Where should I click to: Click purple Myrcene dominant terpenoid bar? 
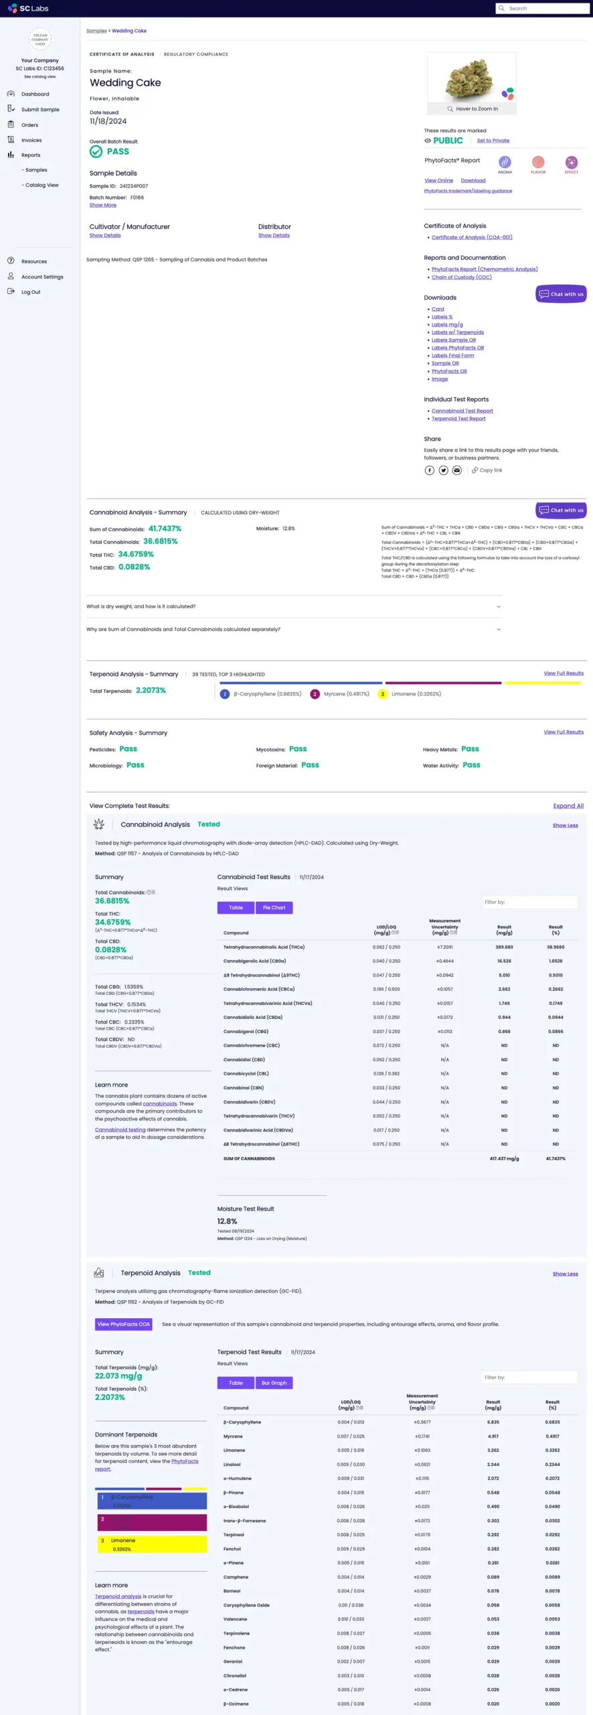point(152,1523)
